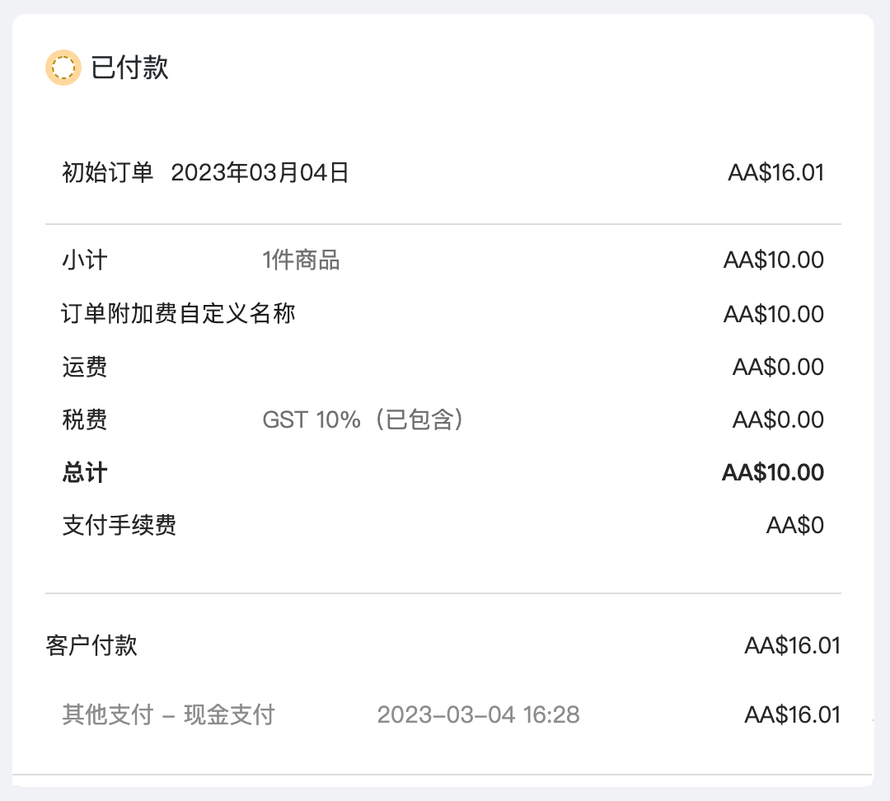Click the shipping amount in the 运费 row
This screenshot has width=890, height=801.
(778, 367)
